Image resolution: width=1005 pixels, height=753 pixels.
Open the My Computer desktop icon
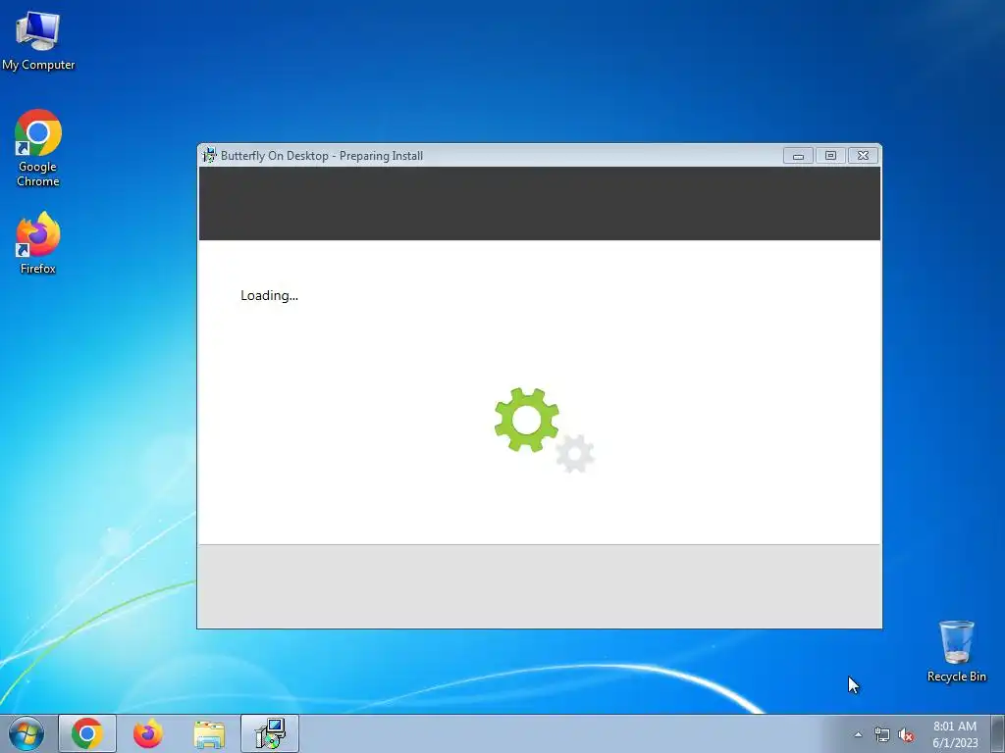[x=38, y=40]
